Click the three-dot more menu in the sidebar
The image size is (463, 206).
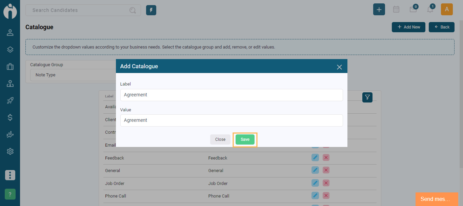point(10,175)
